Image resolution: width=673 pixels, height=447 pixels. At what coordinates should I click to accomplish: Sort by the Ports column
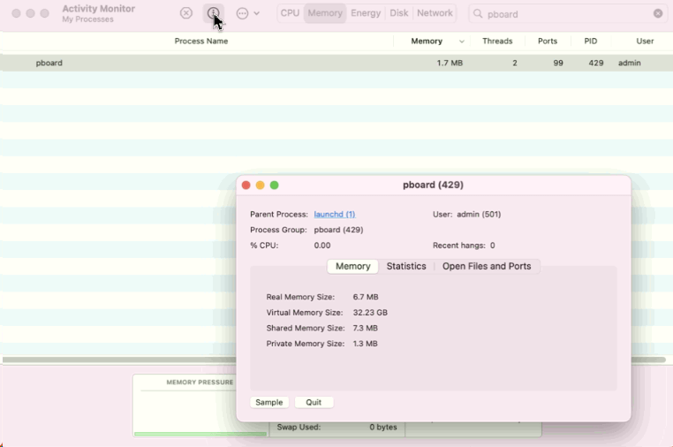(548, 42)
